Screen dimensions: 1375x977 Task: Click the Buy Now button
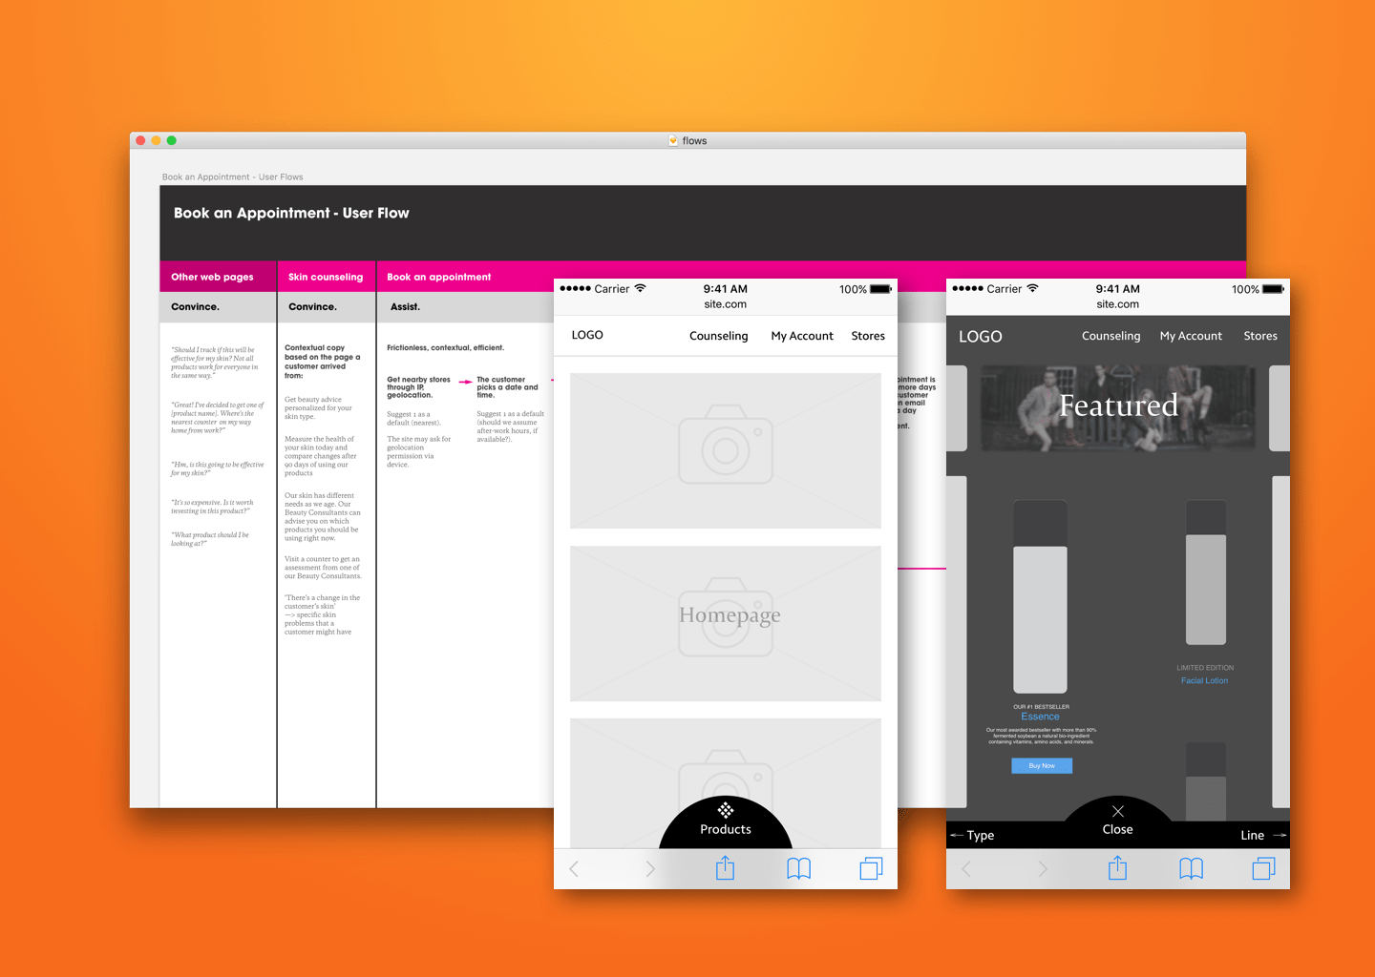pyautogui.click(x=1042, y=765)
